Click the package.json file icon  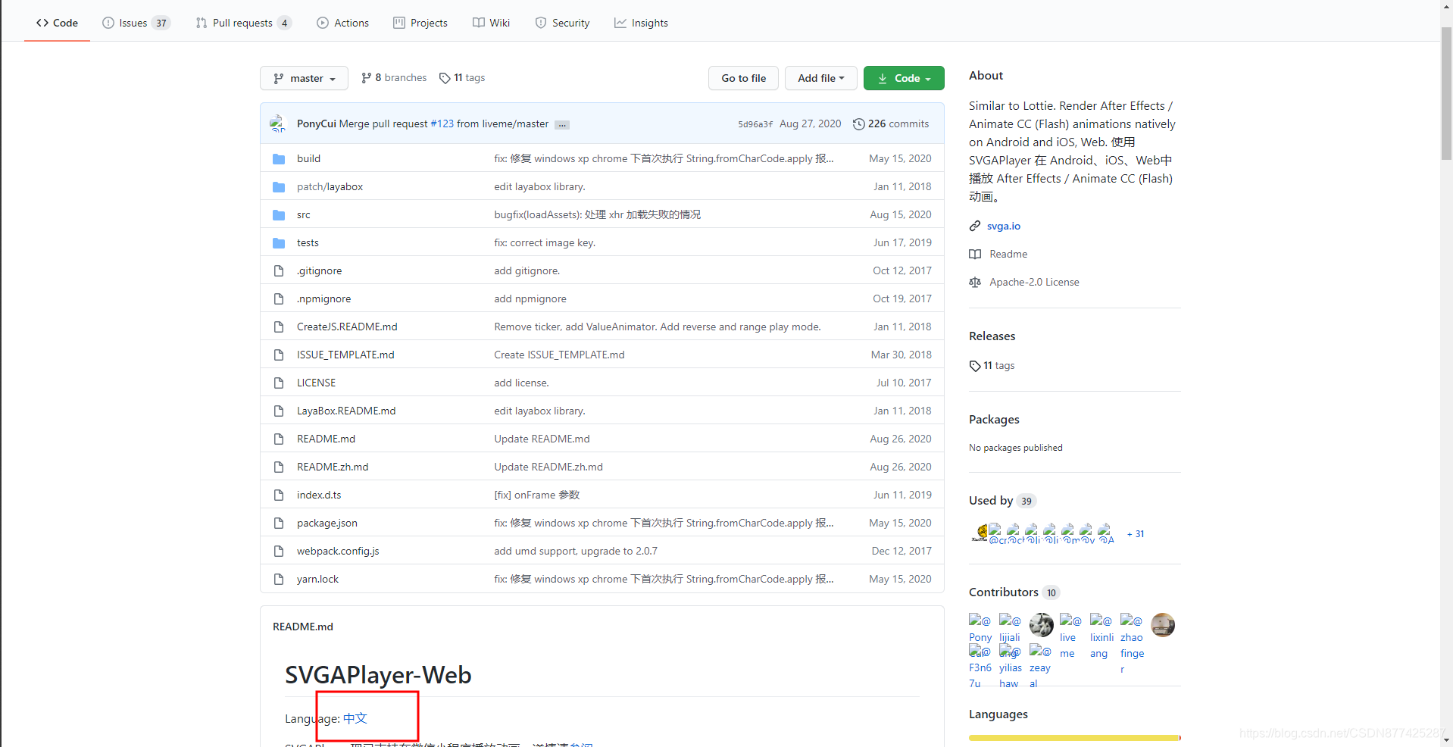[279, 523]
